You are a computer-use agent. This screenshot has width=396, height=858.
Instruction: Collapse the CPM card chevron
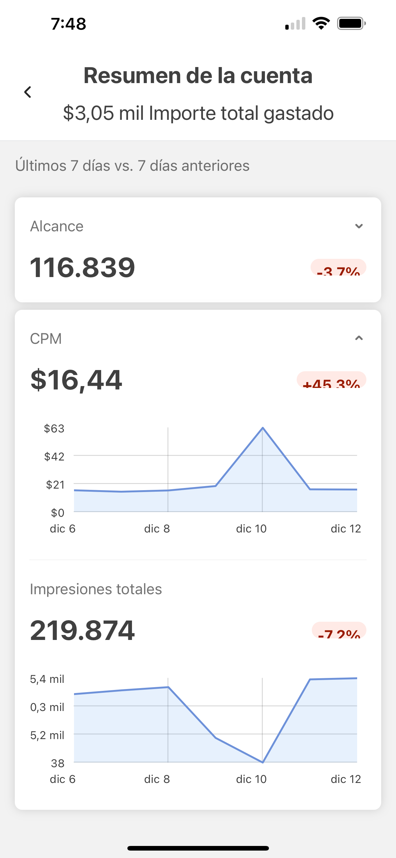tap(359, 339)
